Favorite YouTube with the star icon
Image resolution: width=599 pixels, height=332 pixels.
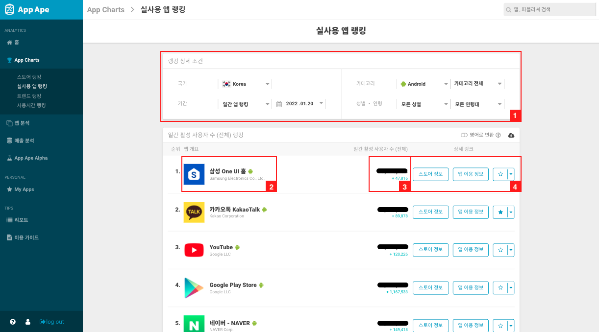500,250
